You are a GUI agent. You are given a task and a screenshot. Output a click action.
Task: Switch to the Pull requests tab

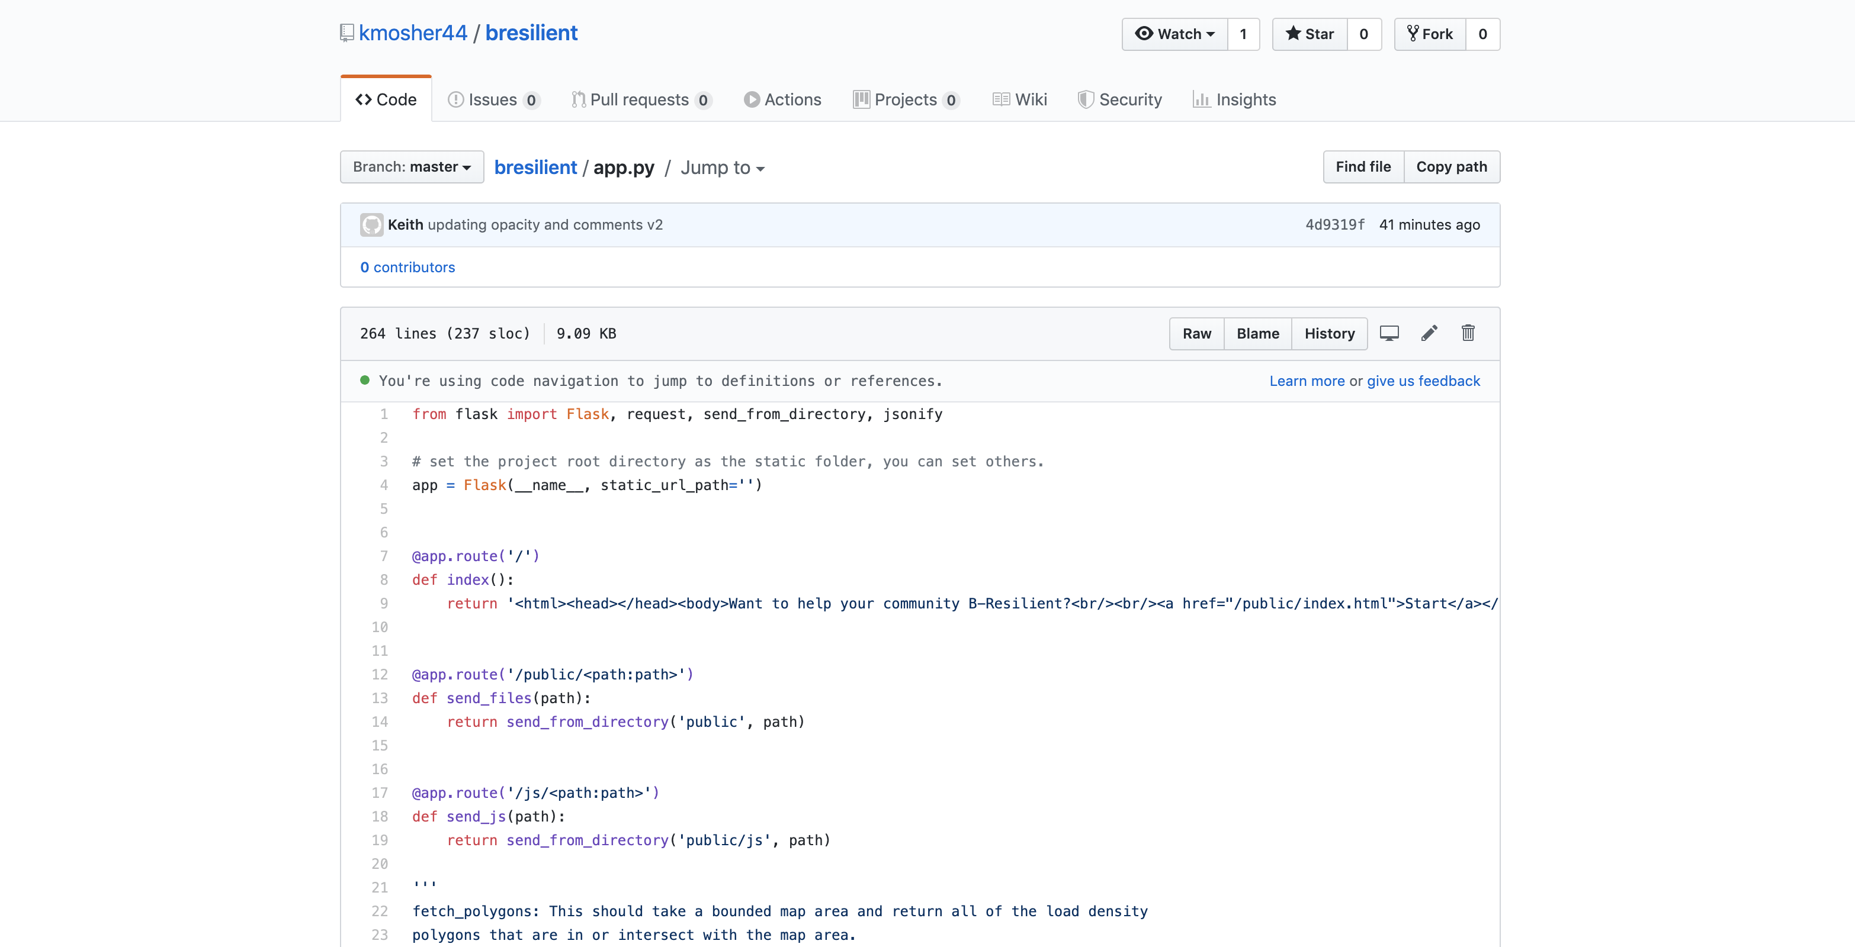pyautogui.click(x=641, y=99)
